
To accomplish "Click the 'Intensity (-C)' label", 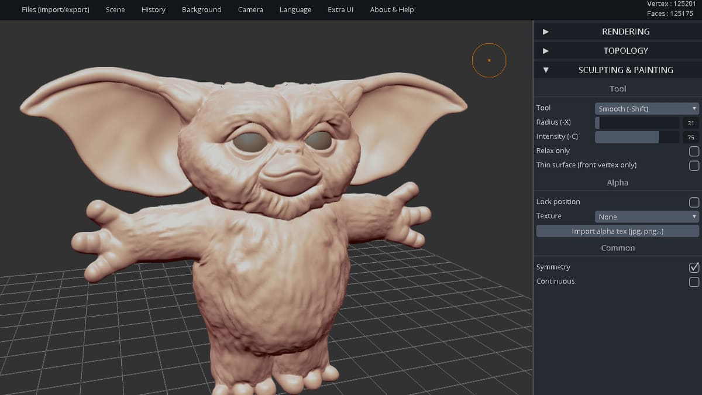I will click(x=557, y=136).
